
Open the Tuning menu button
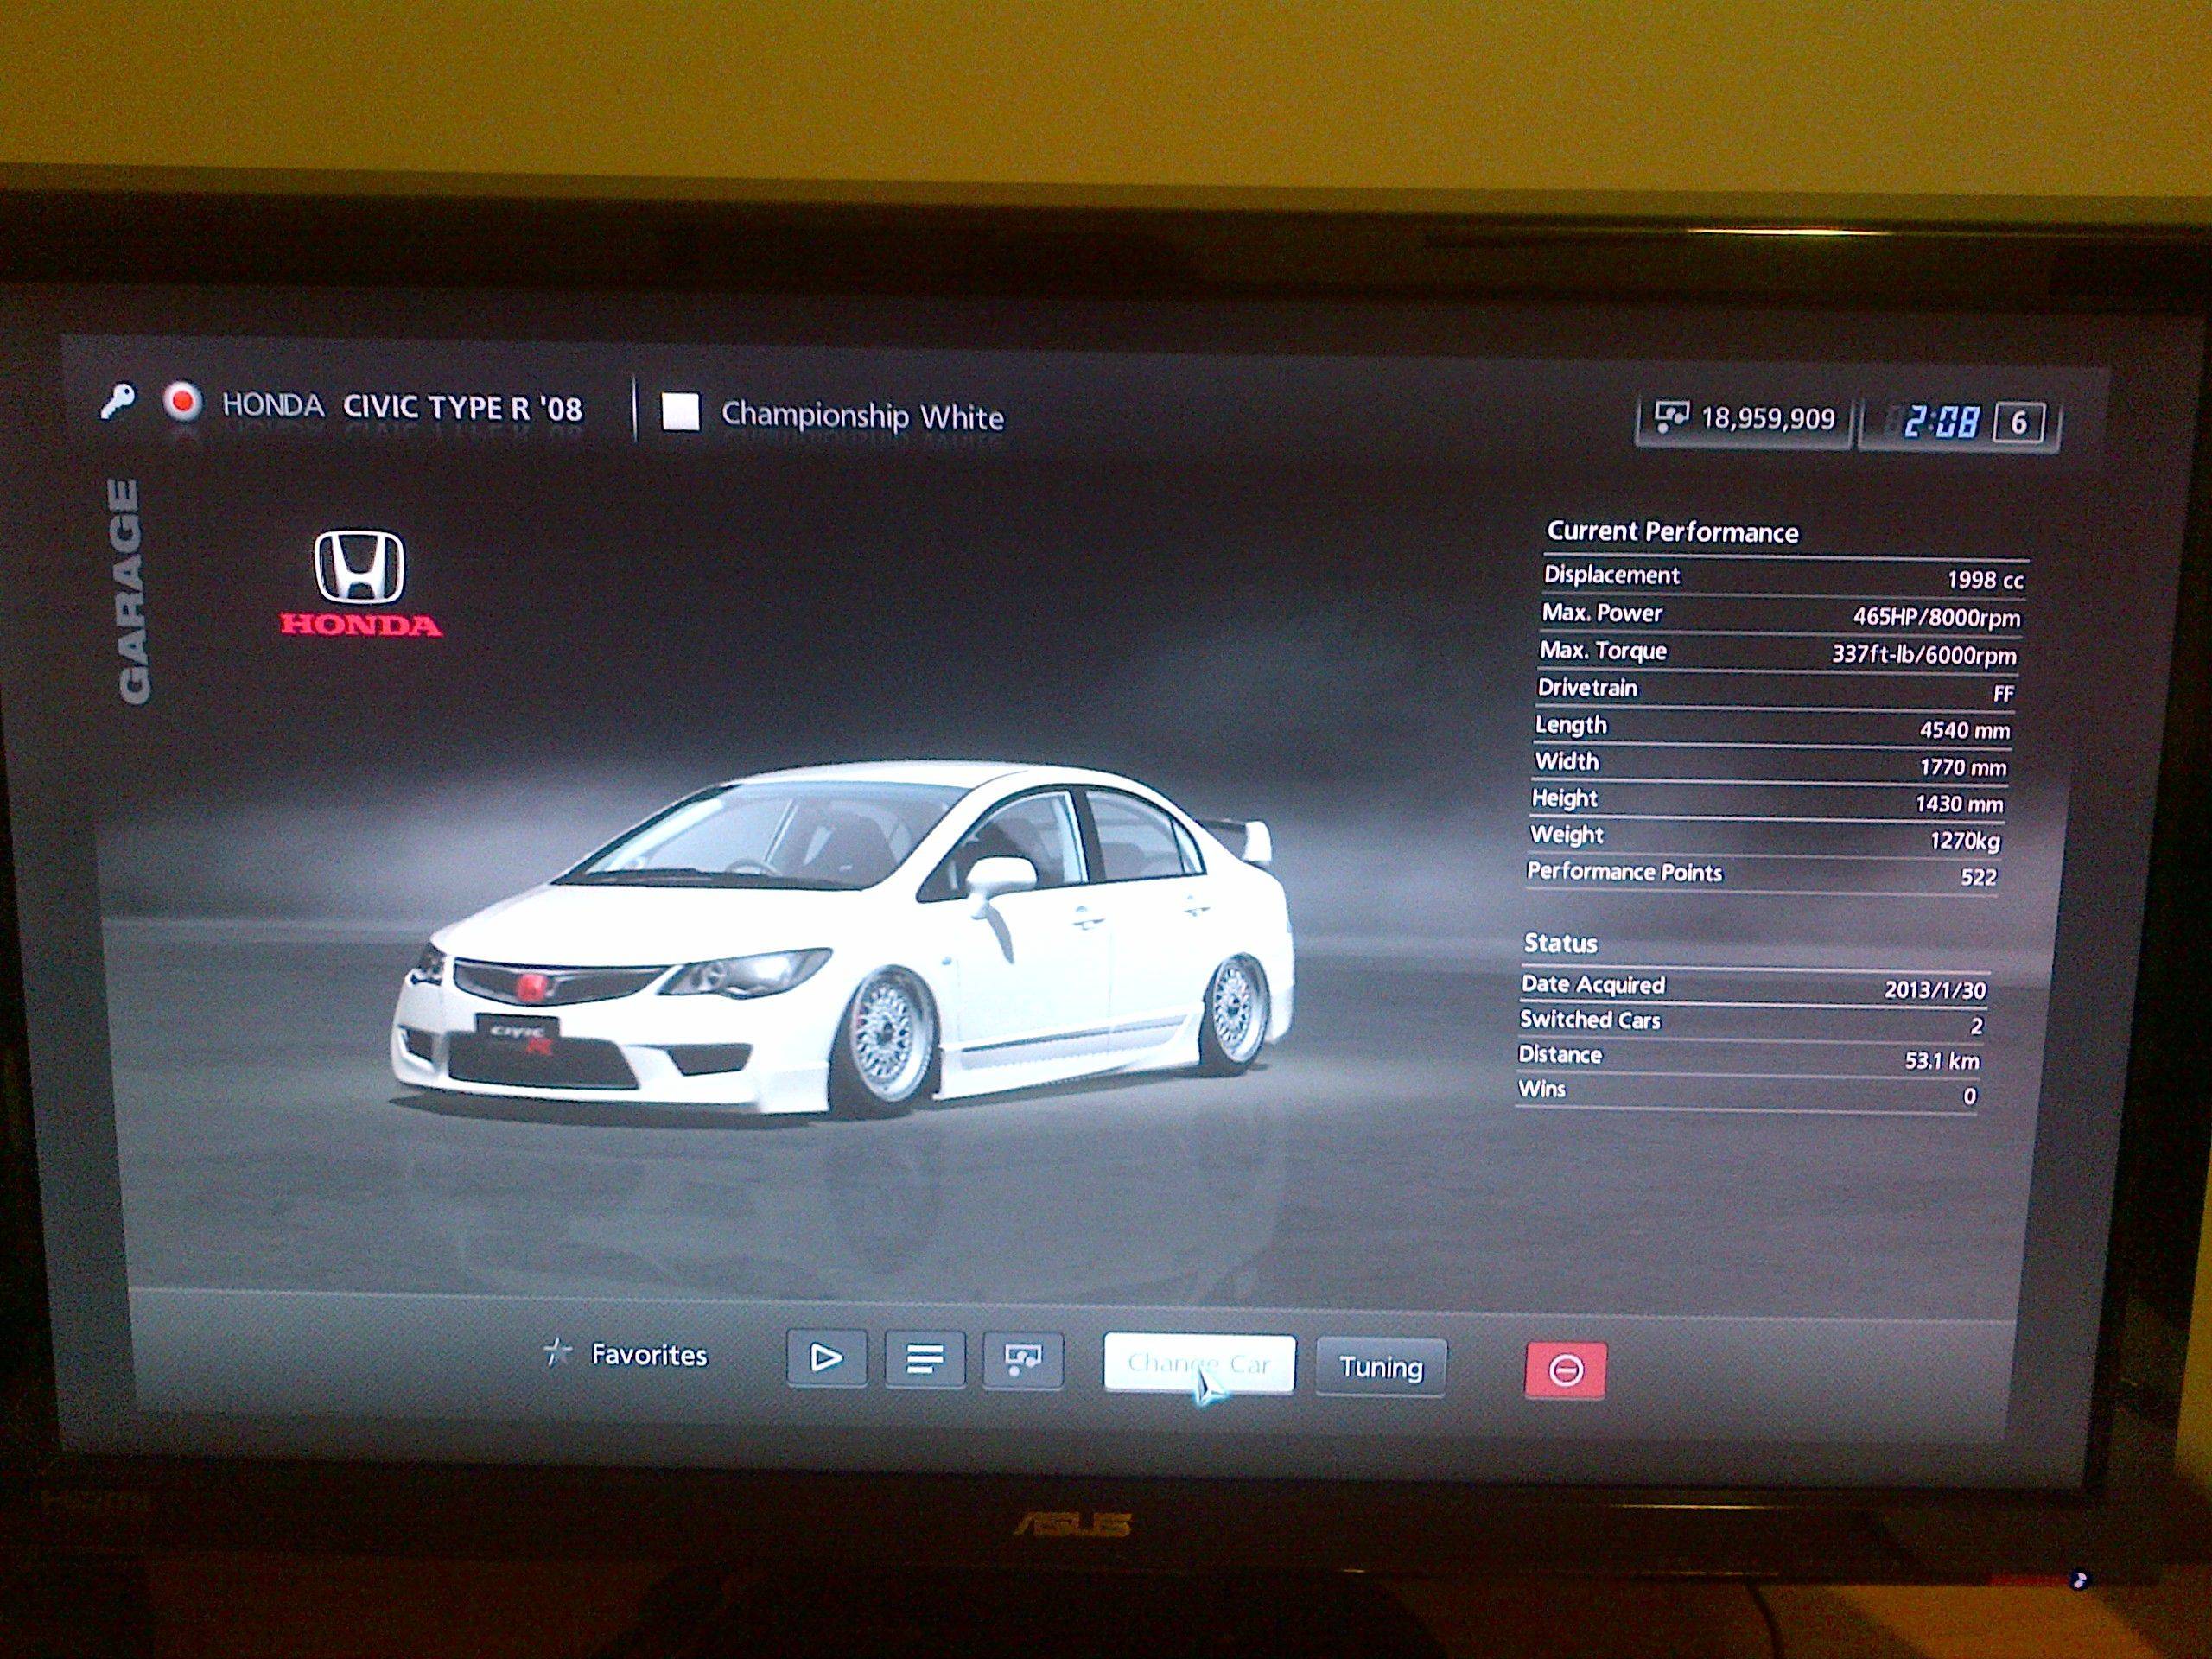(x=1380, y=1367)
